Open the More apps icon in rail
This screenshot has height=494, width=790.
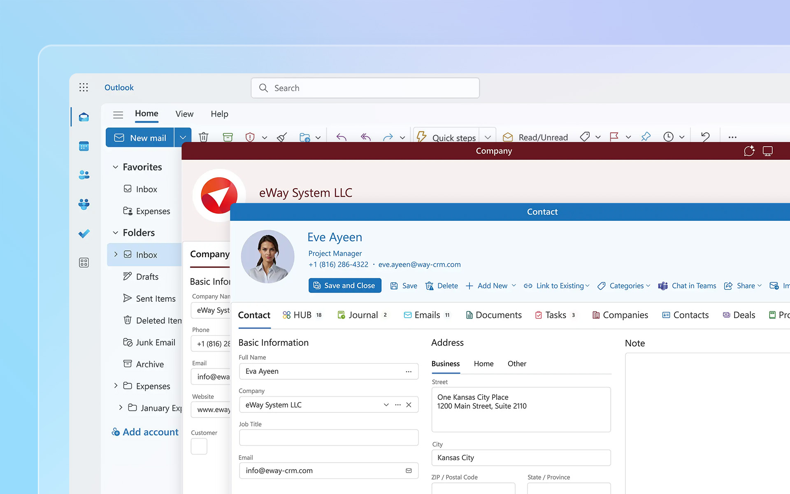pyautogui.click(x=84, y=263)
